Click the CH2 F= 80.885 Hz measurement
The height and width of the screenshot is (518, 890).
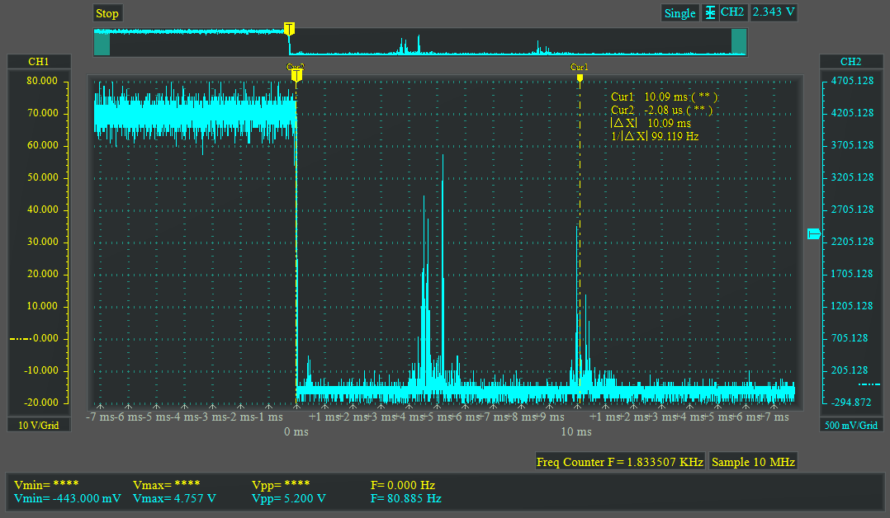[x=406, y=499]
